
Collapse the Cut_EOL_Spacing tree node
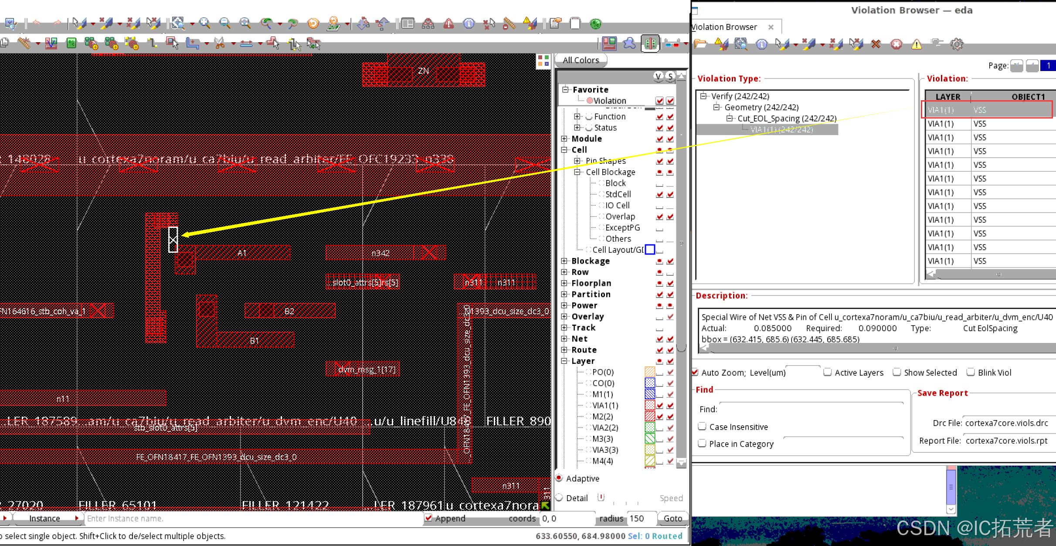click(x=730, y=118)
